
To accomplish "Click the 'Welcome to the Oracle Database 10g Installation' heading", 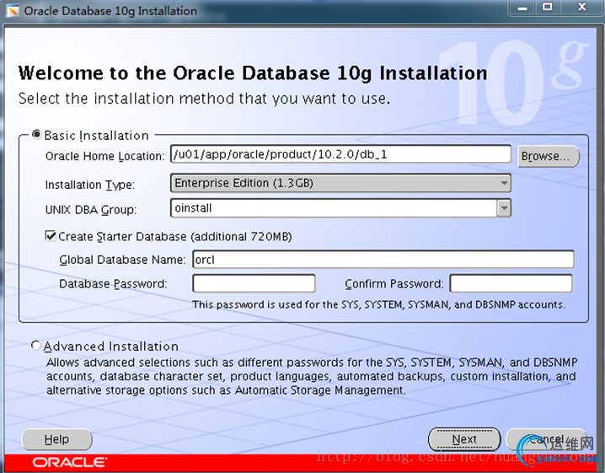I will (x=253, y=73).
